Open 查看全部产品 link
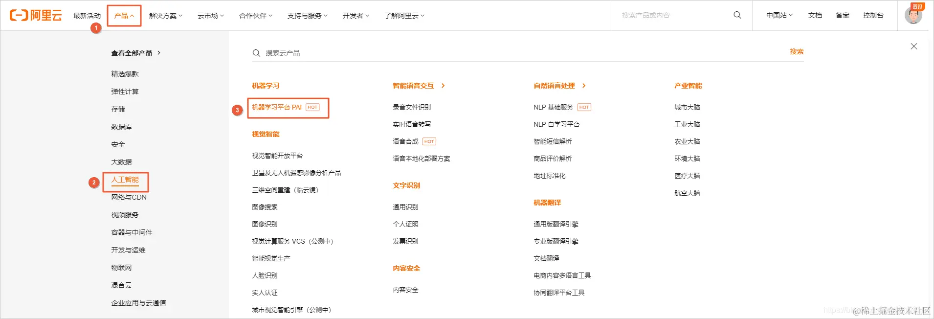The height and width of the screenshot is (319, 934). pos(136,53)
